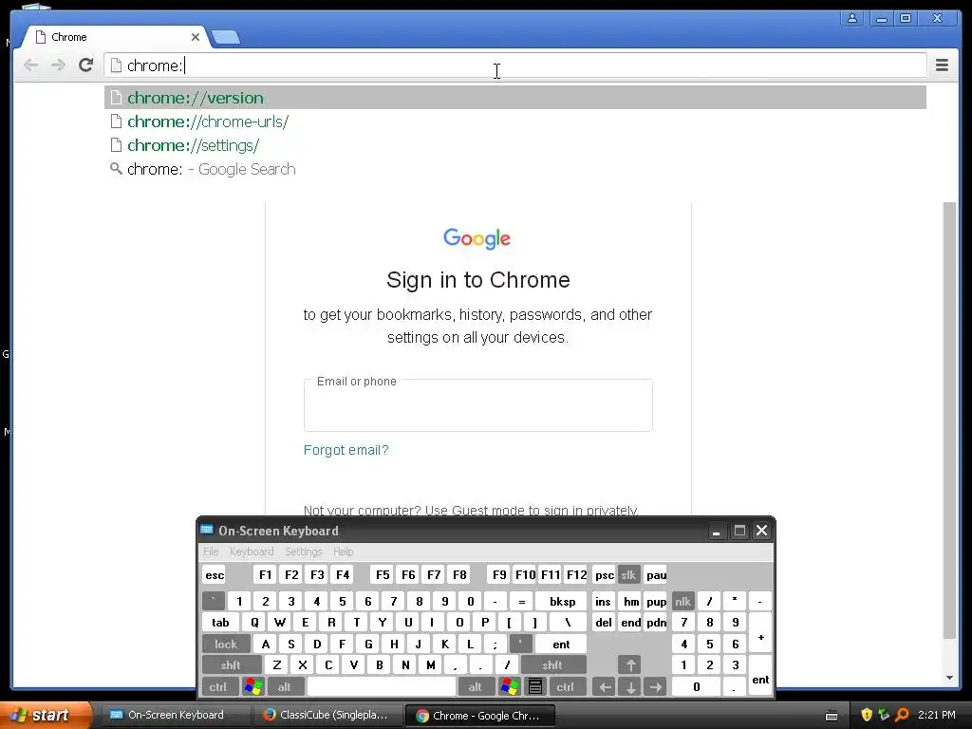
Task: Click the context menu key icon
Action: [x=535, y=687]
